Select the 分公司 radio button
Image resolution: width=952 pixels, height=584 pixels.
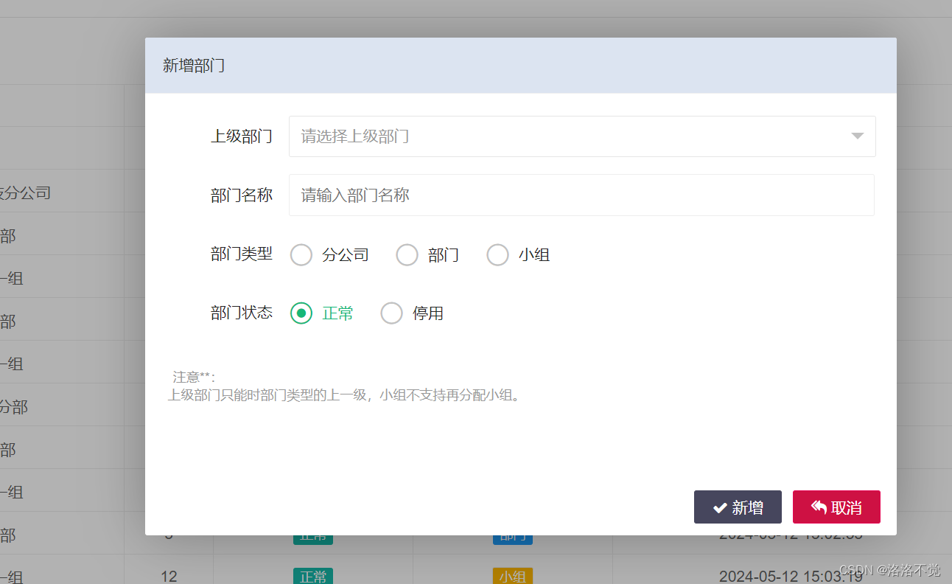point(301,255)
